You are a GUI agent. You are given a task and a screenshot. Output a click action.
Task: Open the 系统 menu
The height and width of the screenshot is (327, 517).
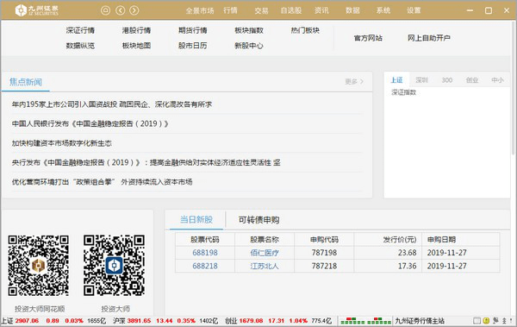point(383,10)
